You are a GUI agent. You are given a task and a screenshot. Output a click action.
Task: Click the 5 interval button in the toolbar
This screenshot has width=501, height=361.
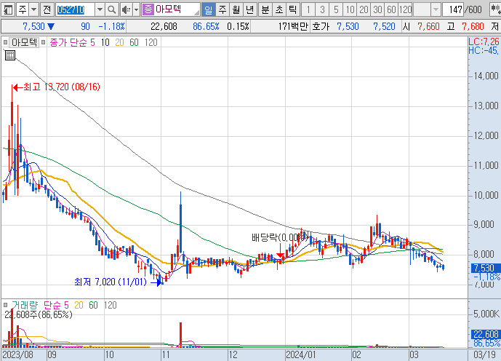click(x=336, y=9)
